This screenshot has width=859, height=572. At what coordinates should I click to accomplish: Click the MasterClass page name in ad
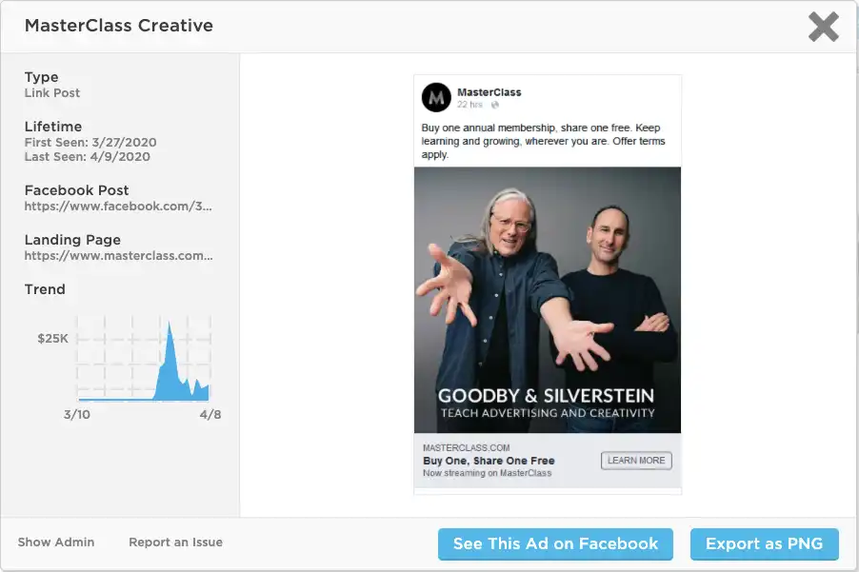(489, 92)
